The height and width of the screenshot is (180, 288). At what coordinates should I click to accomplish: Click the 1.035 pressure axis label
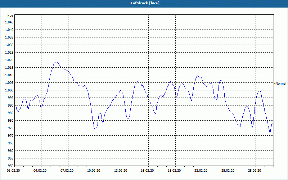(x=9, y=37)
